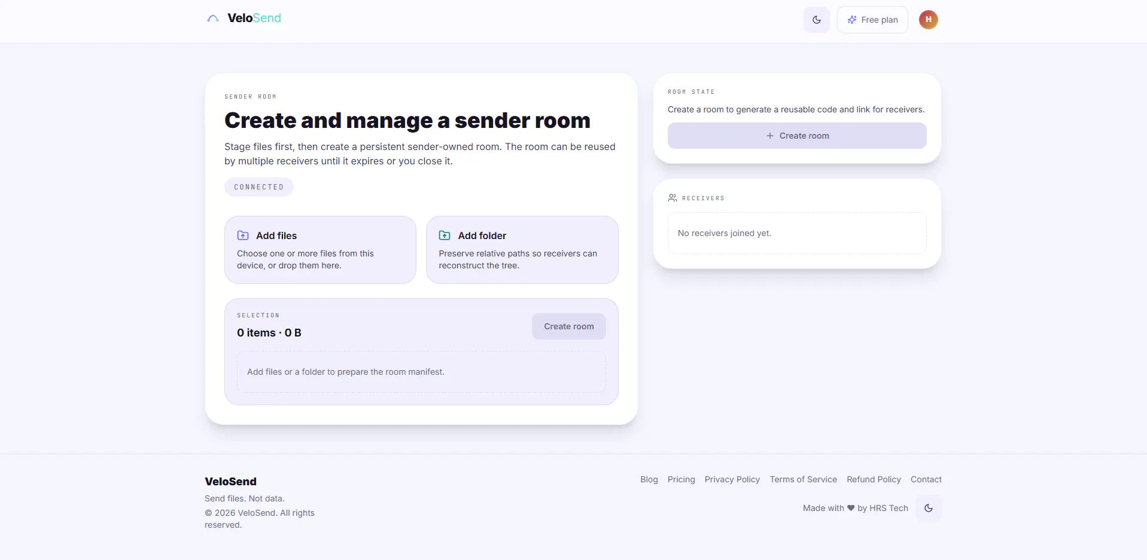Click the 'by HRS Tech' footer text
The width and height of the screenshot is (1147, 560).
[x=883, y=508]
